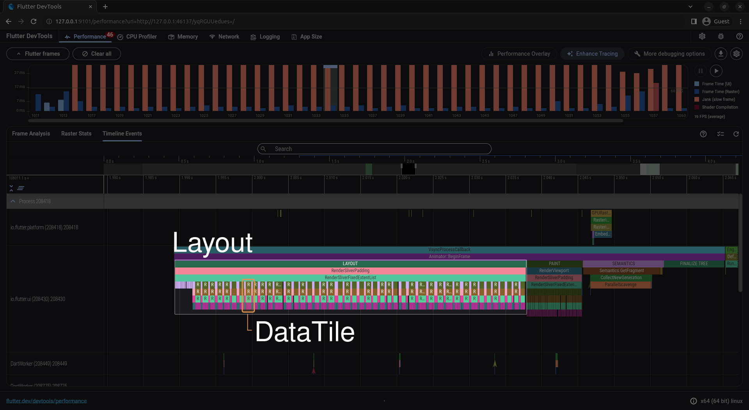This screenshot has width=749, height=410.
Task: Export performance data with download icon
Action: [721, 54]
